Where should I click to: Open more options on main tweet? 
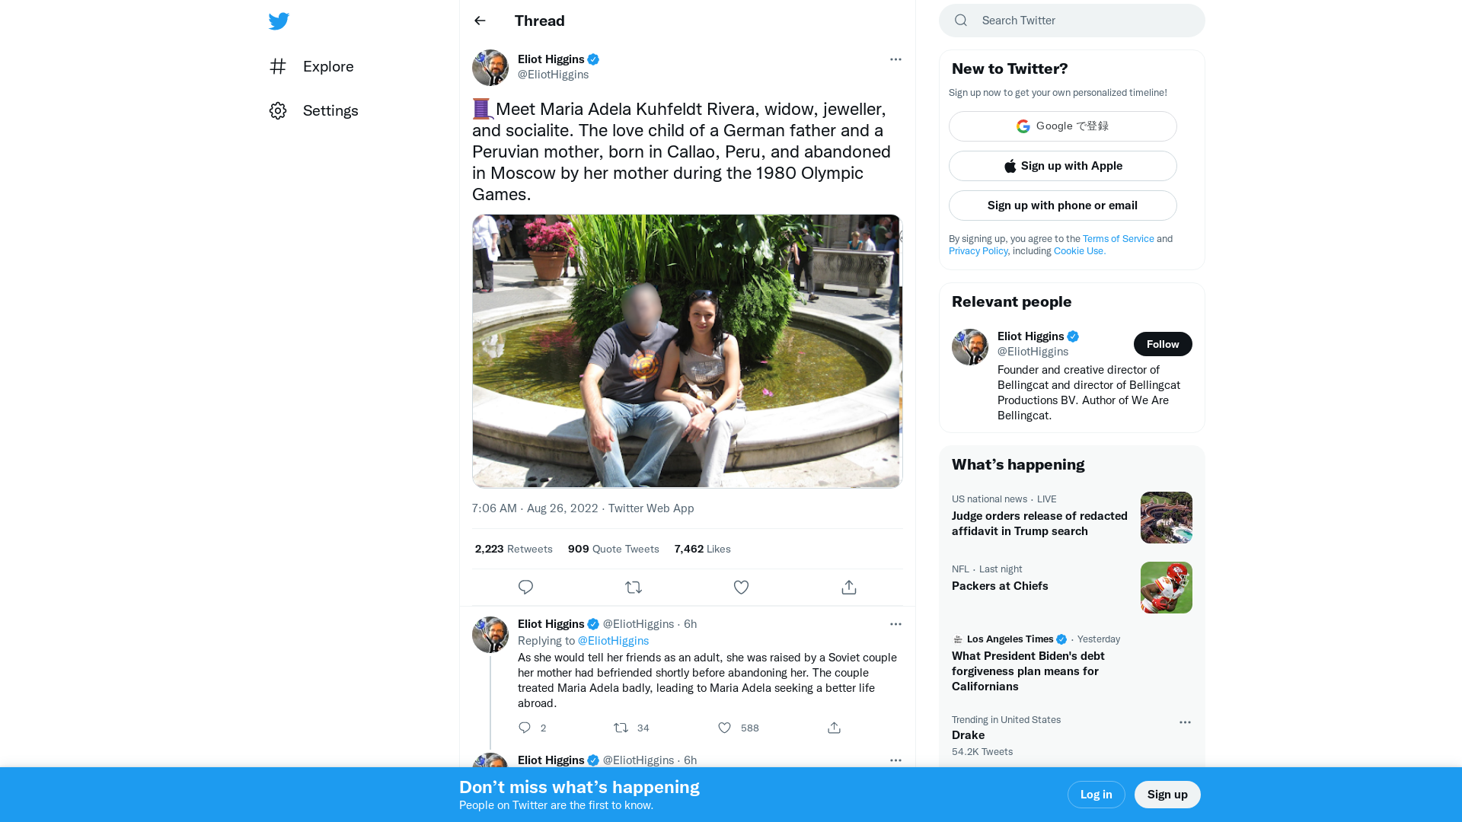(895, 59)
